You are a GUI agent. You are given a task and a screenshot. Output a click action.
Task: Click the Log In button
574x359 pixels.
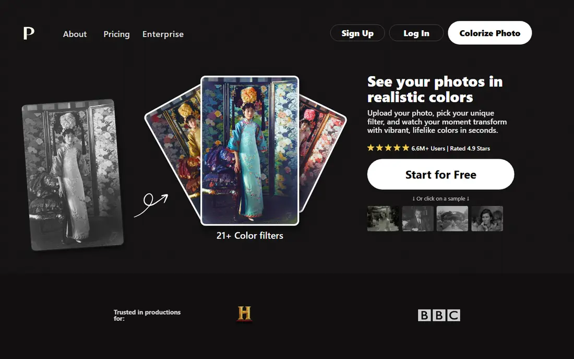(x=416, y=33)
